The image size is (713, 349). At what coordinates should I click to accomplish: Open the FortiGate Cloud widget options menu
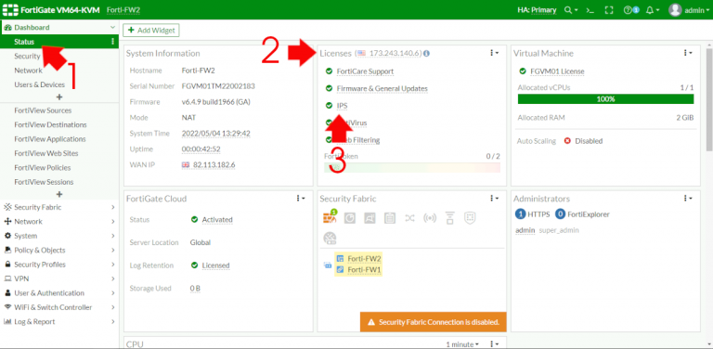[300, 198]
